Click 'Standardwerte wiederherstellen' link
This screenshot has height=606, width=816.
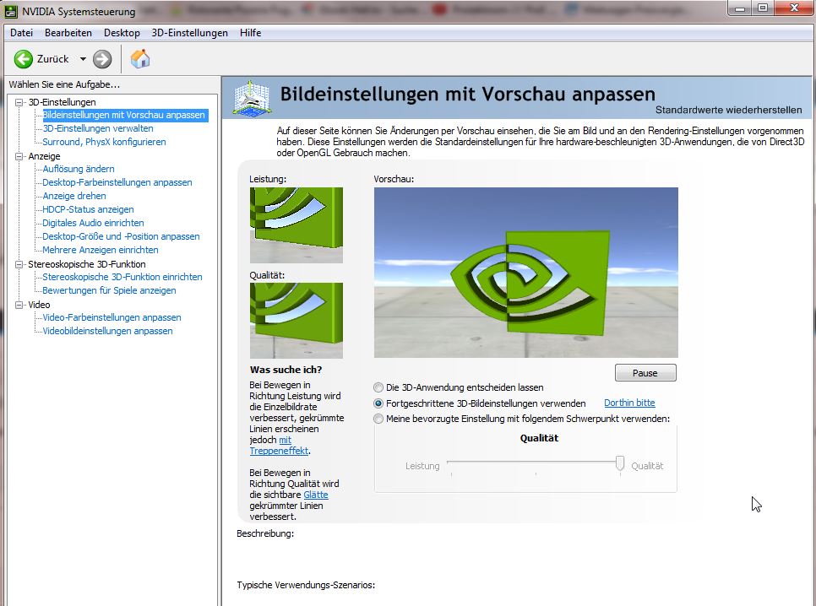point(728,110)
